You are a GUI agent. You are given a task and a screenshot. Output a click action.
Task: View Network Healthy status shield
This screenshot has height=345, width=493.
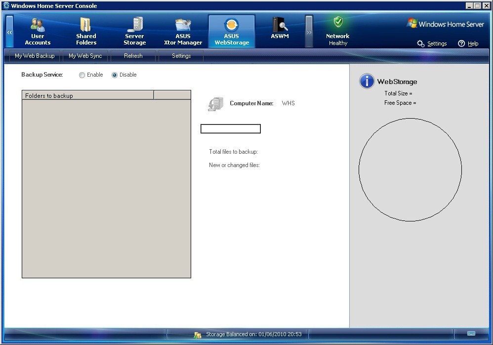[x=338, y=22]
